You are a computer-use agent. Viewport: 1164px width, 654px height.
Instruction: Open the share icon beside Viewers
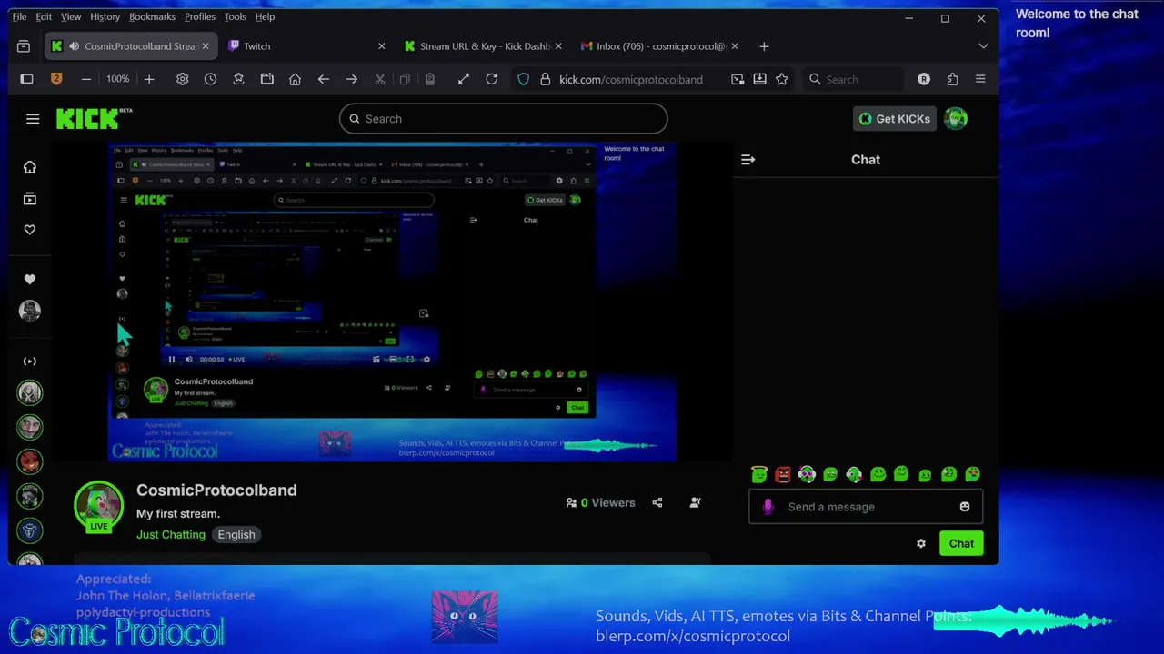click(x=657, y=502)
